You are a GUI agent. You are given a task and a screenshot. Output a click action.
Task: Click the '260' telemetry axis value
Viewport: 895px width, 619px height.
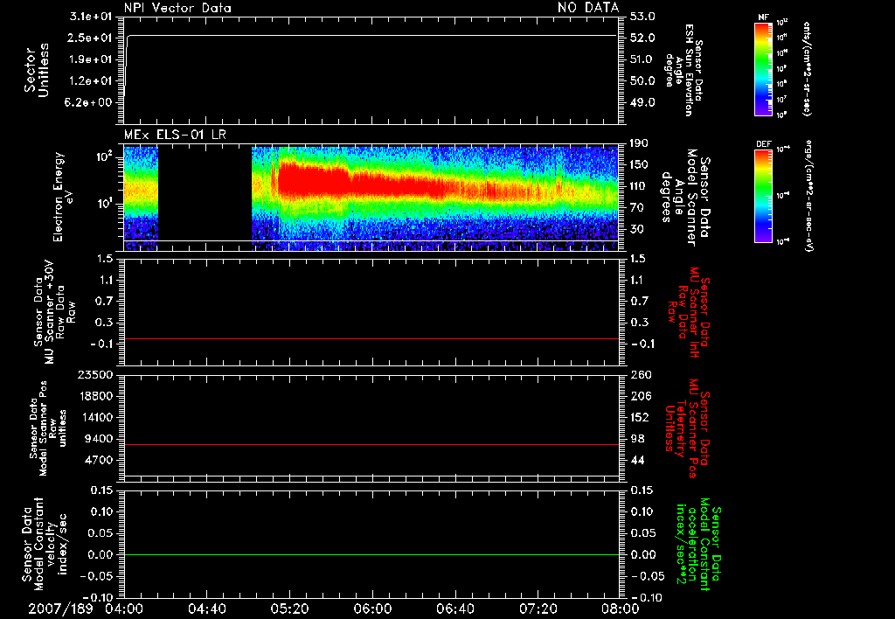click(640, 374)
